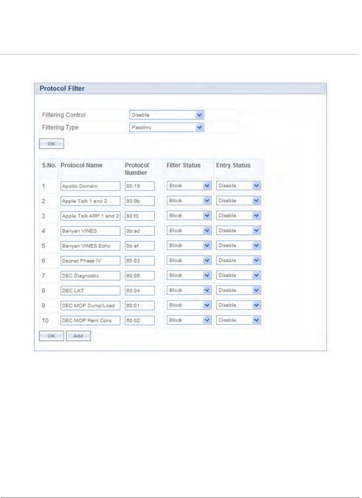
Task: Click protocol number field 60:05
Action: pyautogui.click(x=140, y=276)
